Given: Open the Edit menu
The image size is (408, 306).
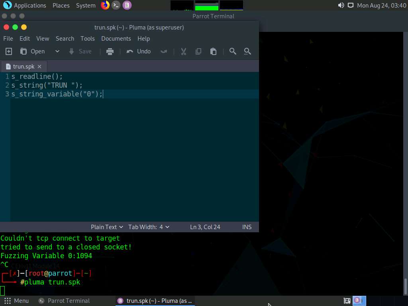Looking at the screenshot, I should [x=25, y=39].
